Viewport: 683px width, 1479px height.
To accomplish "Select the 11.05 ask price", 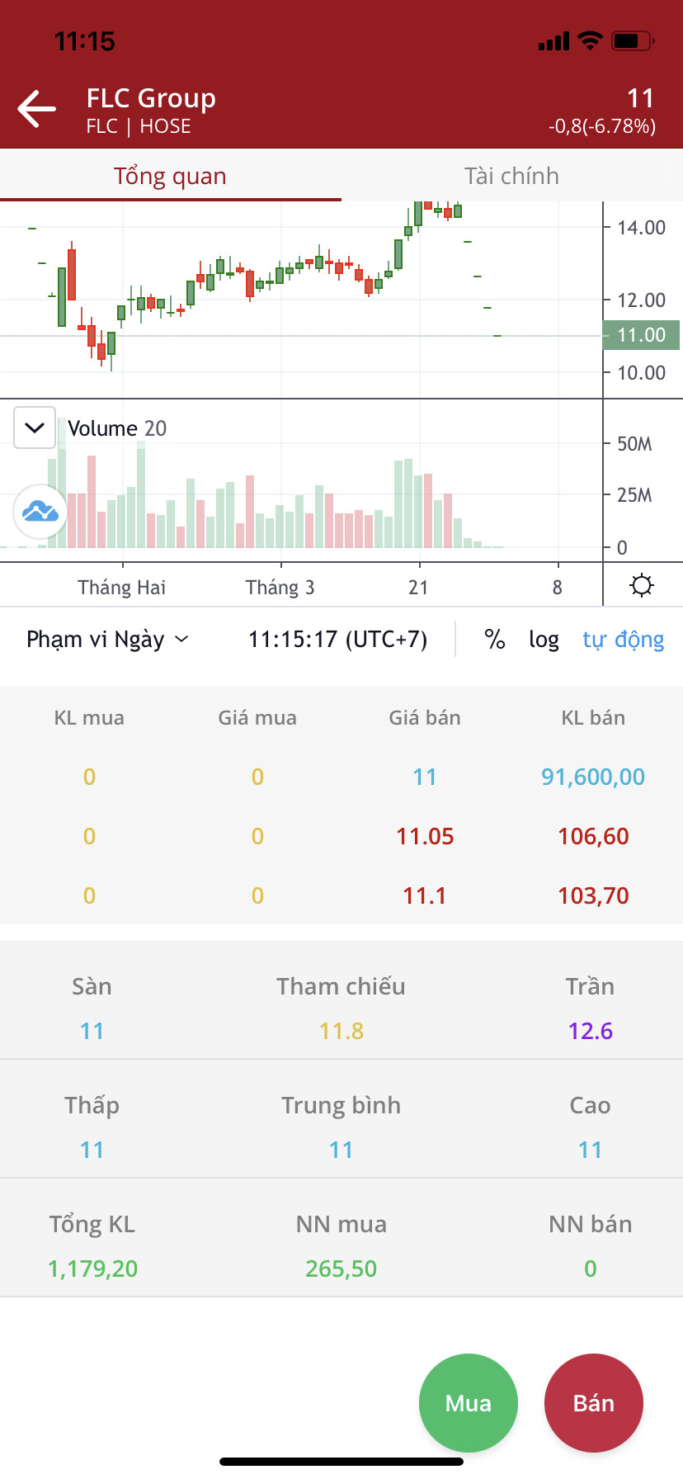I will tap(425, 836).
